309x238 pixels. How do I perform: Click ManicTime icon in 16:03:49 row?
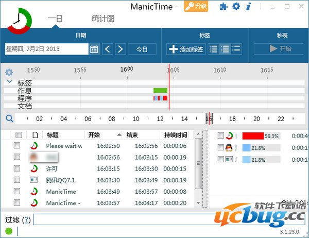pos(34,192)
